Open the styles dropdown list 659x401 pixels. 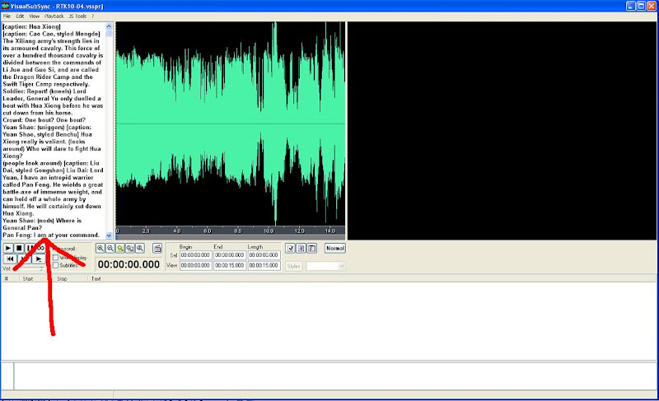tap(341, 266)
